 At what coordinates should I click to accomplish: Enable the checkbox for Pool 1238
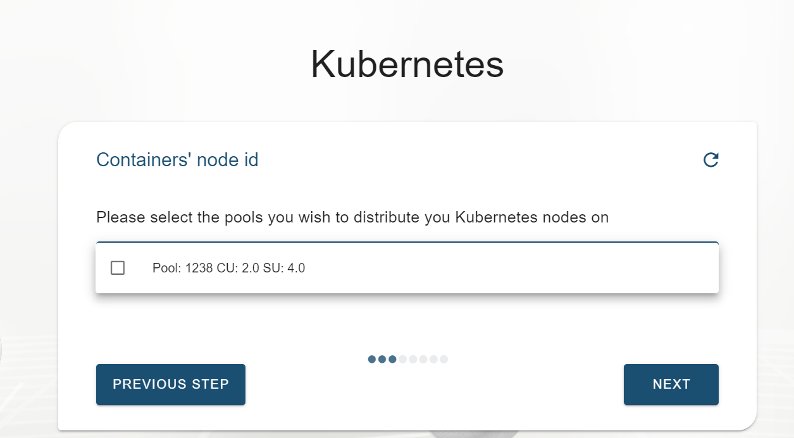[x=117, y=268]
